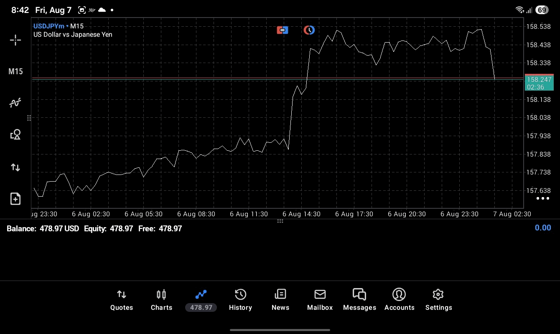Tap the Wi-Fi icon in status bar
Viewport: 560px width, 334px height.
point(520,10)
